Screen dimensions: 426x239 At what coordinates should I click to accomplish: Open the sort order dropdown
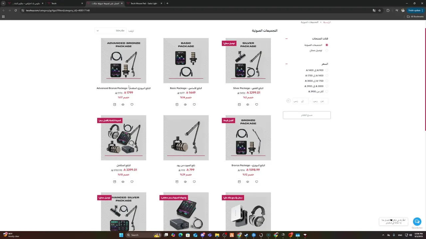(x=110, y=31)
